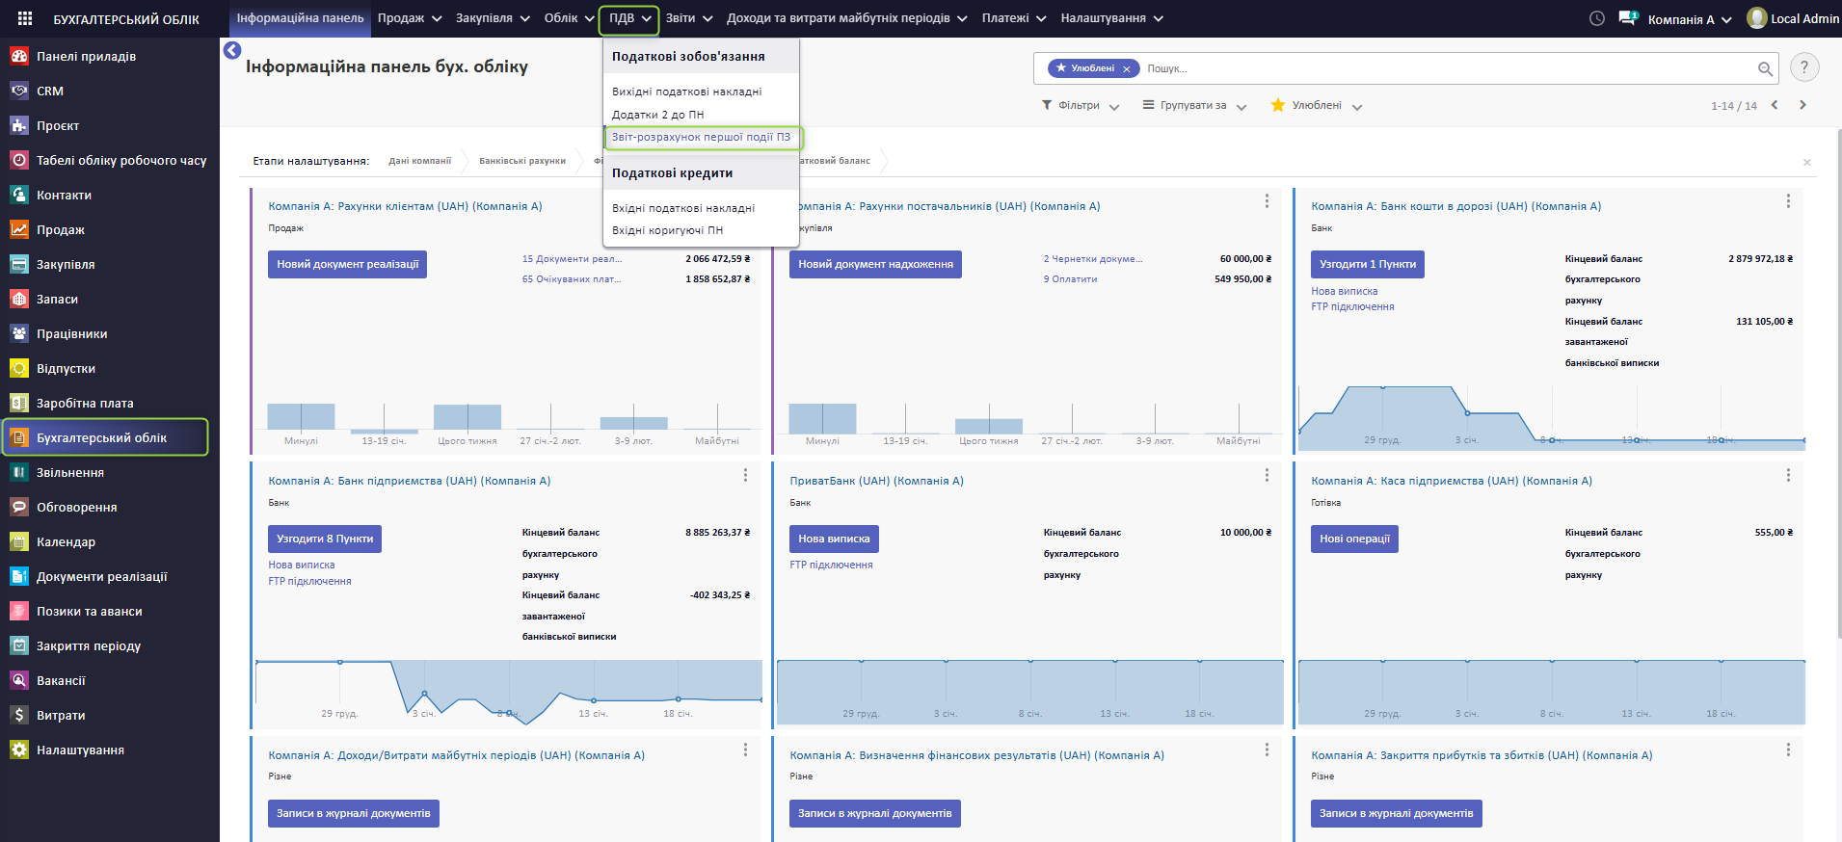
Task: Expand the Улюблені favorites dropdown
Action: (x=1316, y=105)
